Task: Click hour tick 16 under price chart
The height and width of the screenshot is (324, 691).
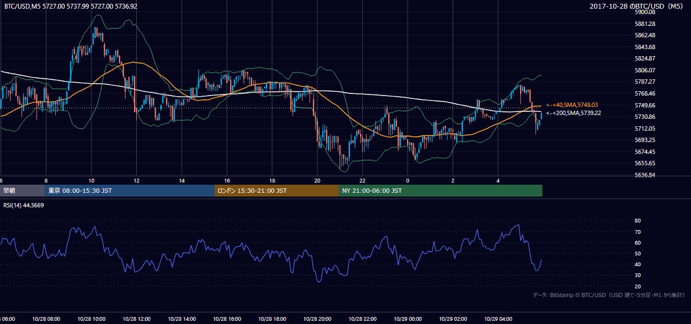Action: tap(227, 181)
